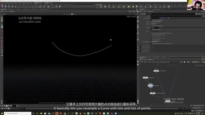Go back in the parameter pane path bar
Viewport: 205px width, 115px height.
(141, 11)
